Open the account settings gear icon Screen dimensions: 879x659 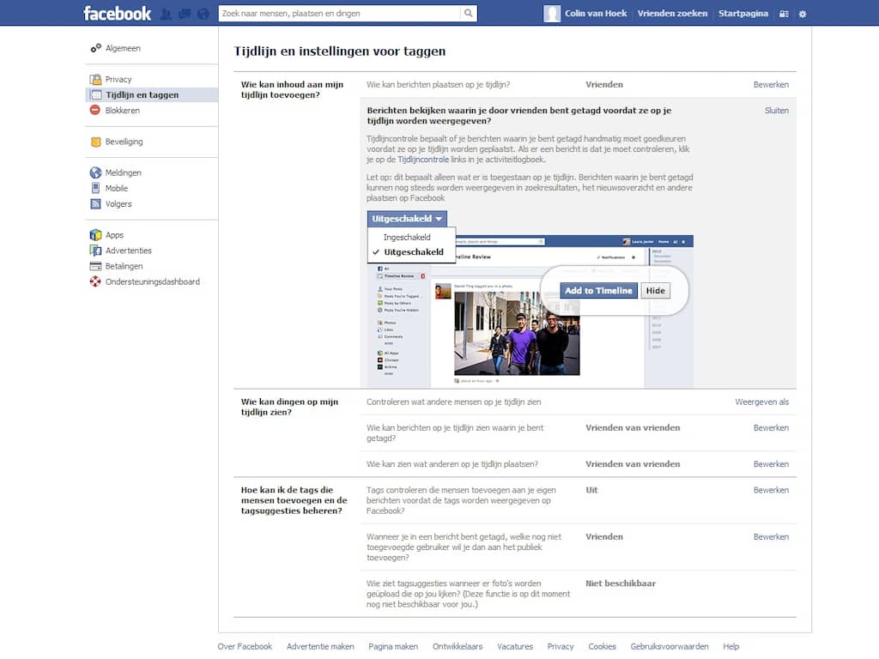pyautogui.click(x=803, y=14)
